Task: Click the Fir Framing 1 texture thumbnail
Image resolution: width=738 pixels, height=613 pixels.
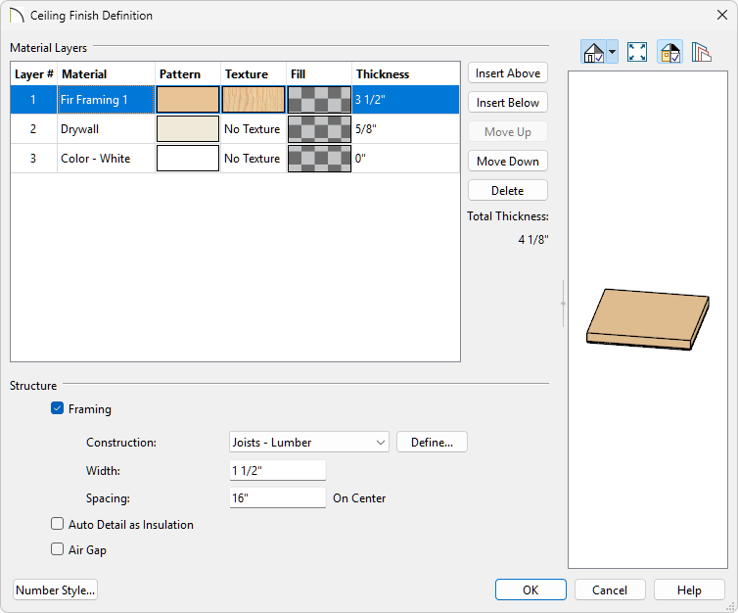Action: click(x=254, y=100)
